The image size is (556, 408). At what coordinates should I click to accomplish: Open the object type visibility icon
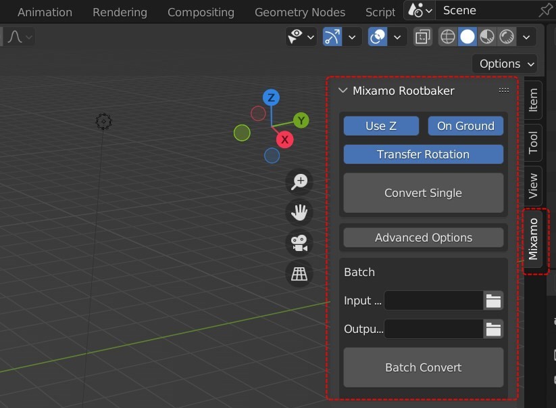[x=295, y=37]
